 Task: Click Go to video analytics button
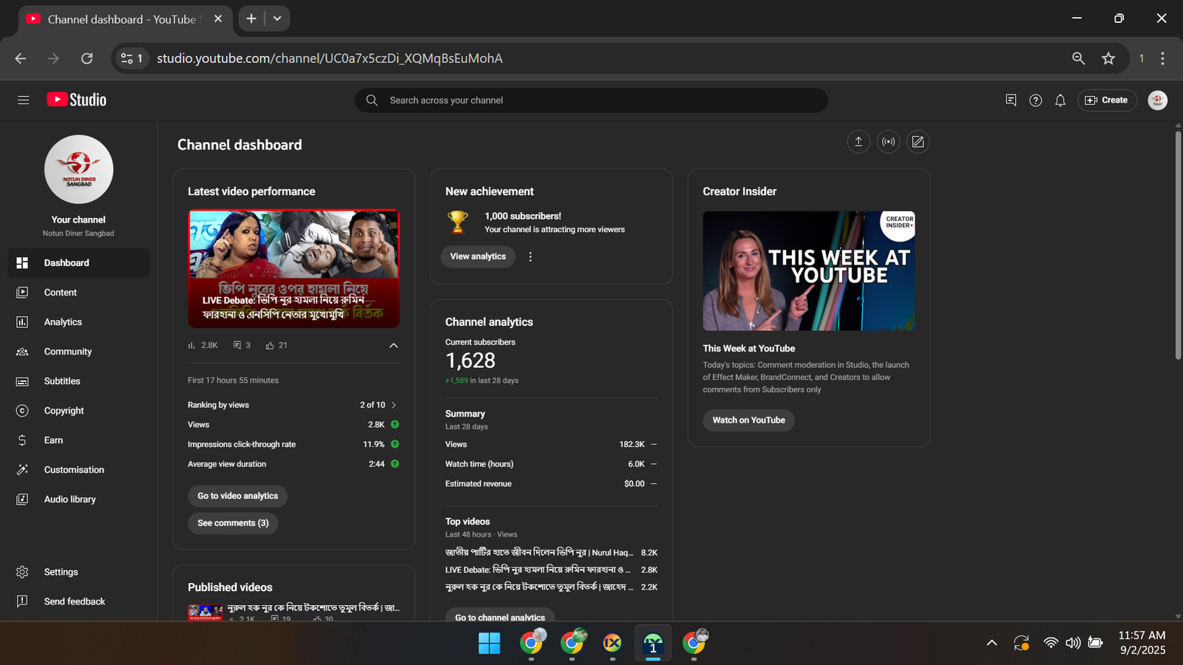click(237, 496)
